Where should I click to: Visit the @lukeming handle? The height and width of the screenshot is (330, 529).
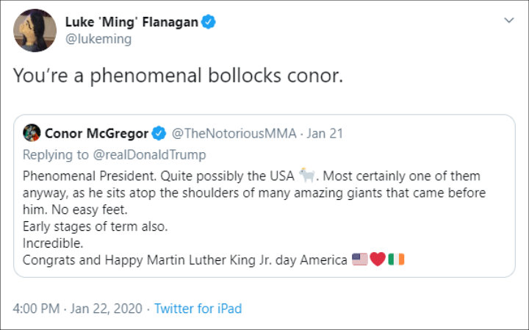click(98, 39)
